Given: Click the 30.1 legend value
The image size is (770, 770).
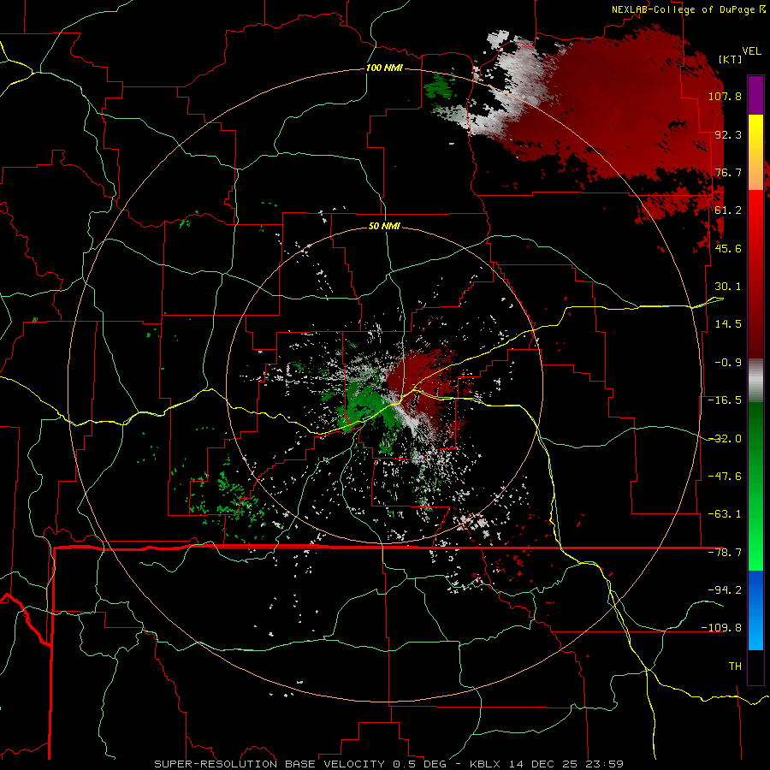Looking at the screenshot, I should (728, 287).
